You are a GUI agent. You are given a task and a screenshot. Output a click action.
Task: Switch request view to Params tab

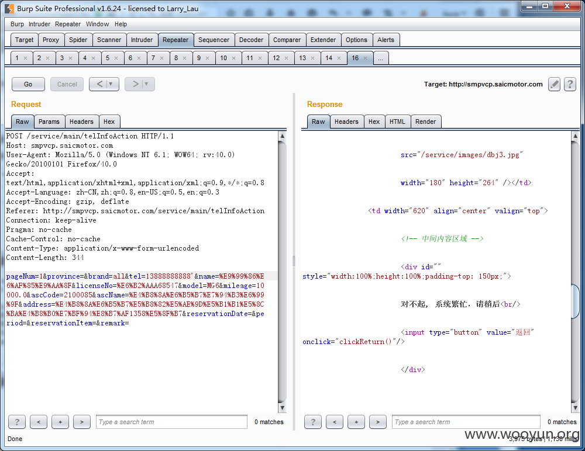(49, 122)
